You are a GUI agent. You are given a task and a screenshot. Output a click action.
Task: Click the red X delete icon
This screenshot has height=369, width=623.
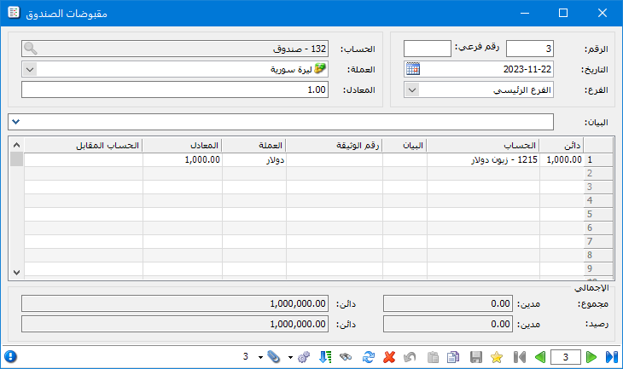(x=389, y=357)
